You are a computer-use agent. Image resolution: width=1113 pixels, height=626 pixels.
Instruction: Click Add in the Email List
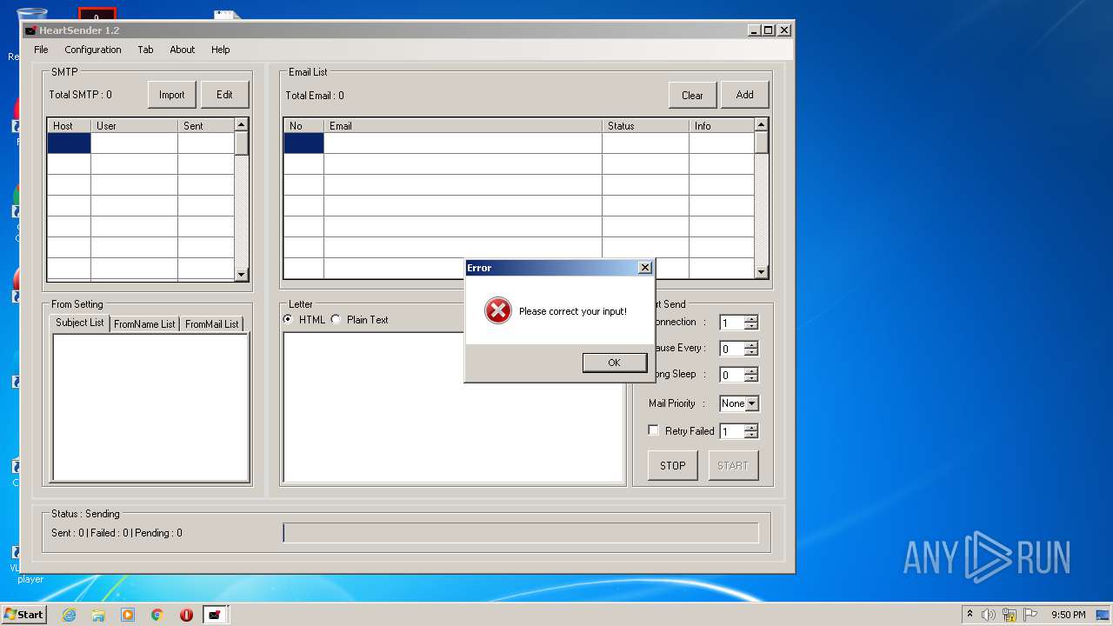[x=744, y=95]
